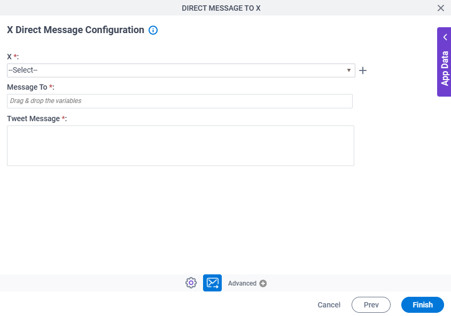Screen dimensions: 451x316
Task: Open general configuration gear tab
Action: (191, 283)
